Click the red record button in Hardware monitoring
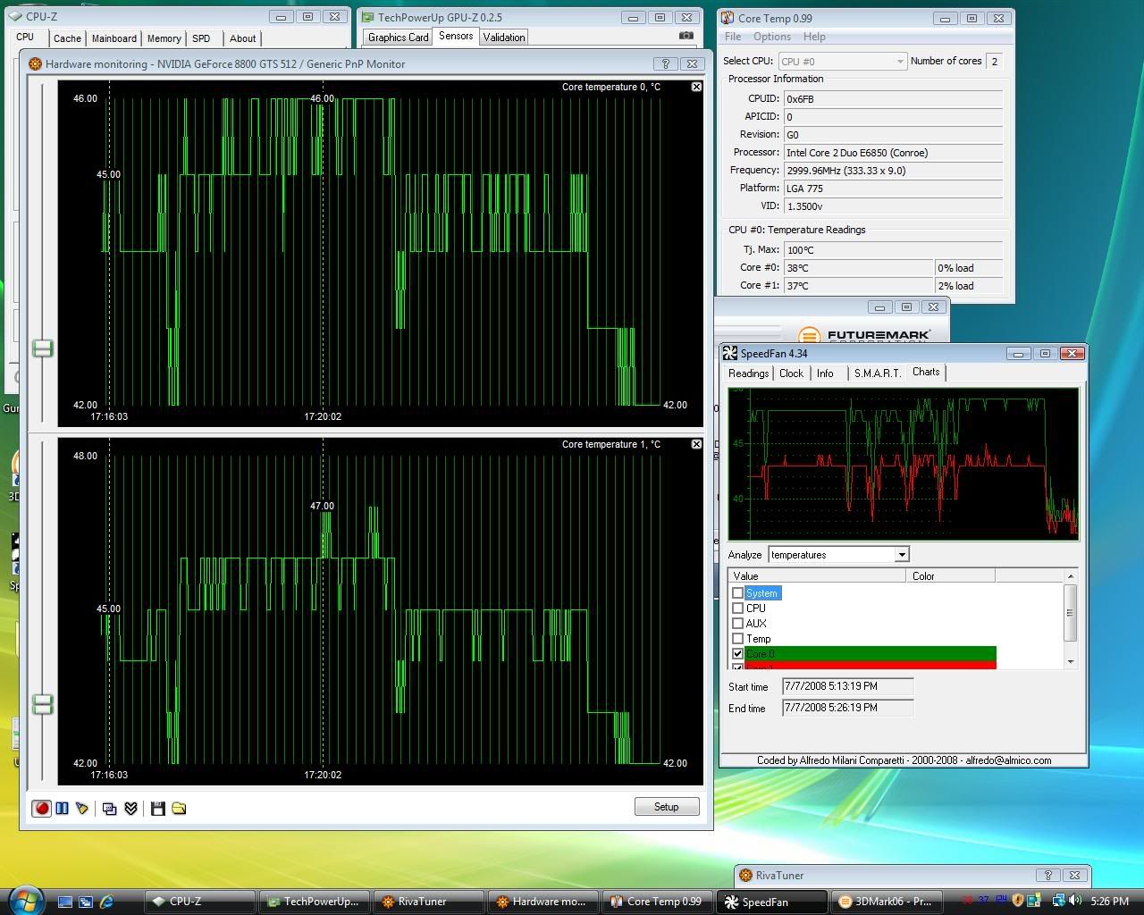 tap(41, 808)
